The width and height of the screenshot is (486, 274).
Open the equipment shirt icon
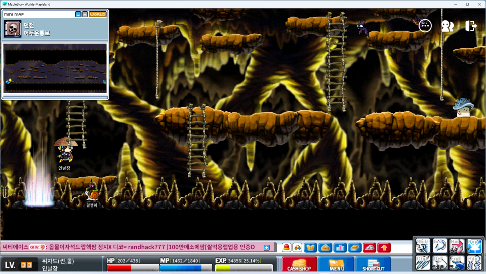point(310,248)
